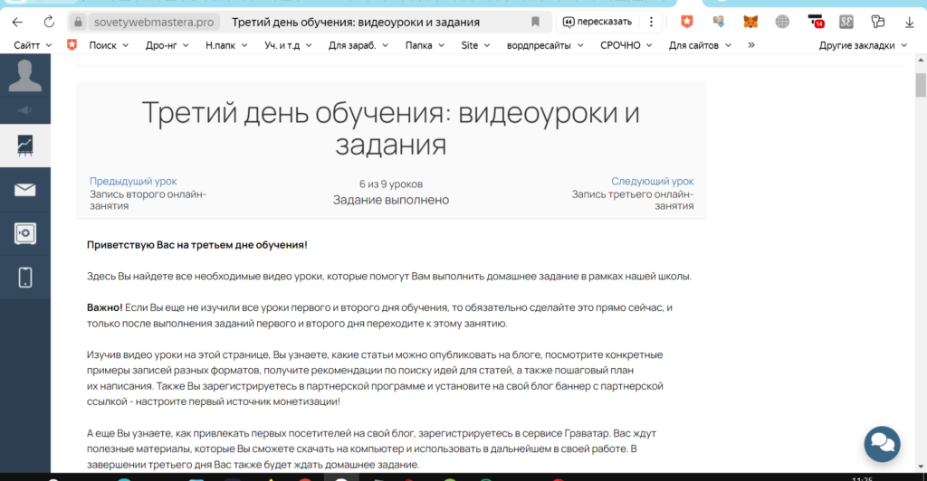This screenshot has width=927, height=481.
Task: Expand the 'Поиск' bookmarks folder
Action: click(x=109, y=45)
